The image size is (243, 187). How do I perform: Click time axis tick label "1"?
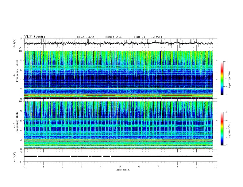[x=43, y=167]
